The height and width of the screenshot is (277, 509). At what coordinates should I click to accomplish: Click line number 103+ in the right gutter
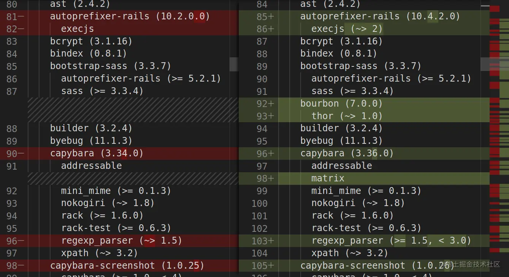point(262,241)
